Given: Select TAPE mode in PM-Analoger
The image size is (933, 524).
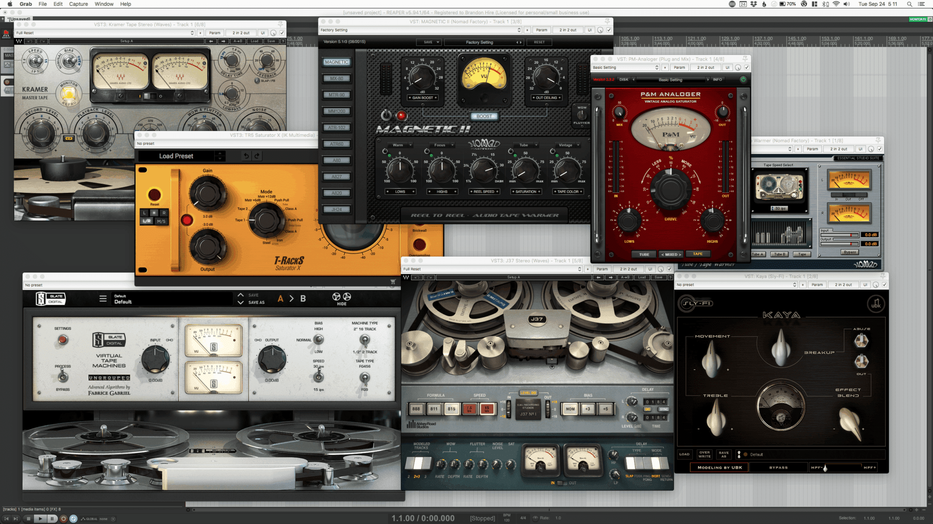Looking at the screenshot, I should coord(697,254).
